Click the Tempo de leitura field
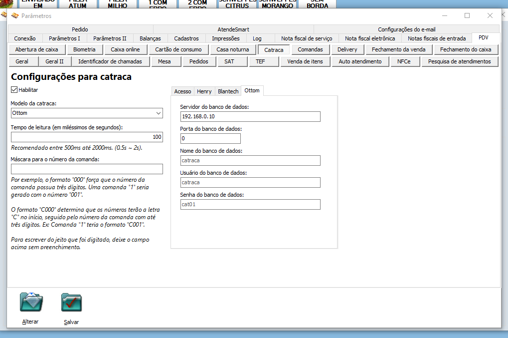This screenshot has width=508, height=338. point(86,137)
